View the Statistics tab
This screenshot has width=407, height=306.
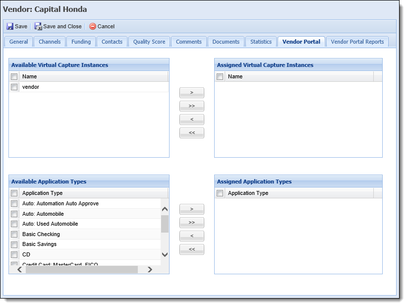coord(261,42)
